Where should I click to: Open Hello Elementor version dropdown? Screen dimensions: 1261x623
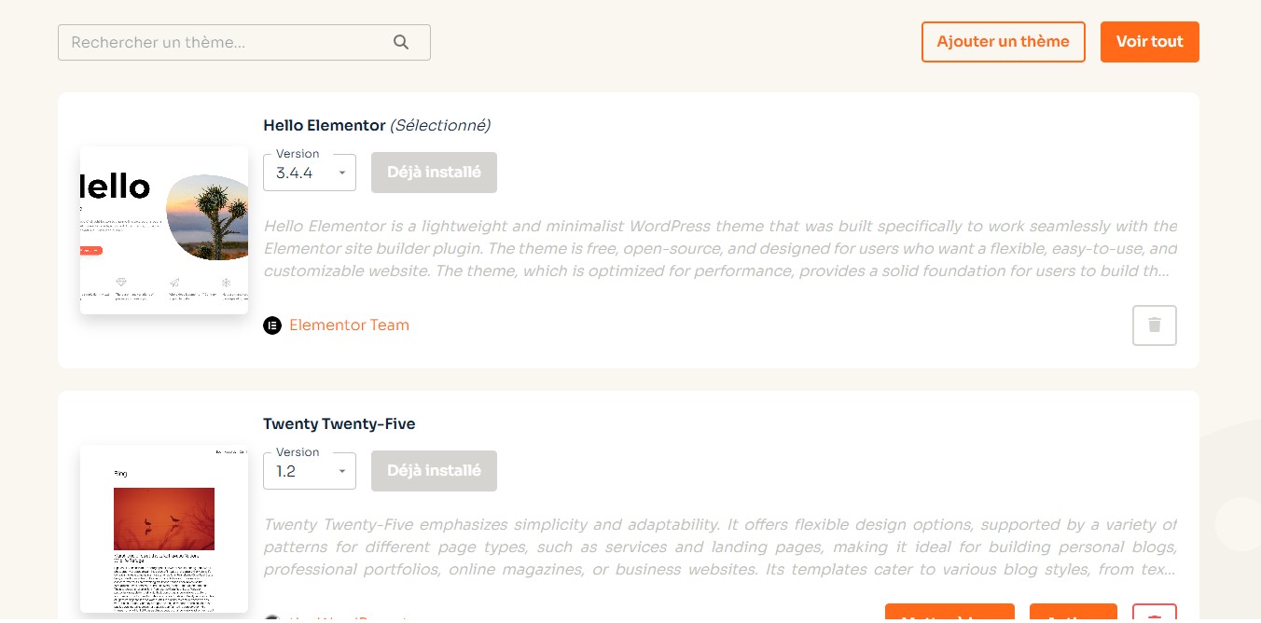(310, 173)
